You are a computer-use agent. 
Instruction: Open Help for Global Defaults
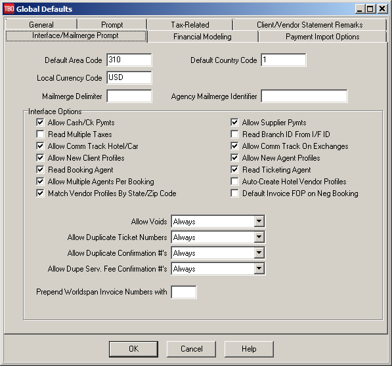249,349
